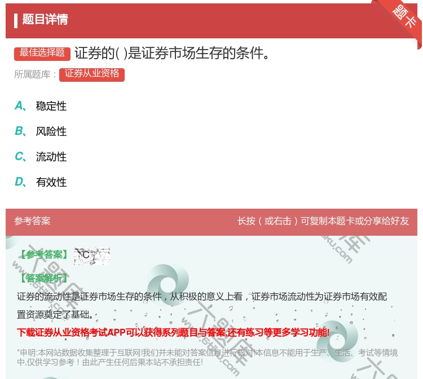This screenshot has width=423, height=379.
Task: Click the answer image showing C
Action: (x=92, y=256)
